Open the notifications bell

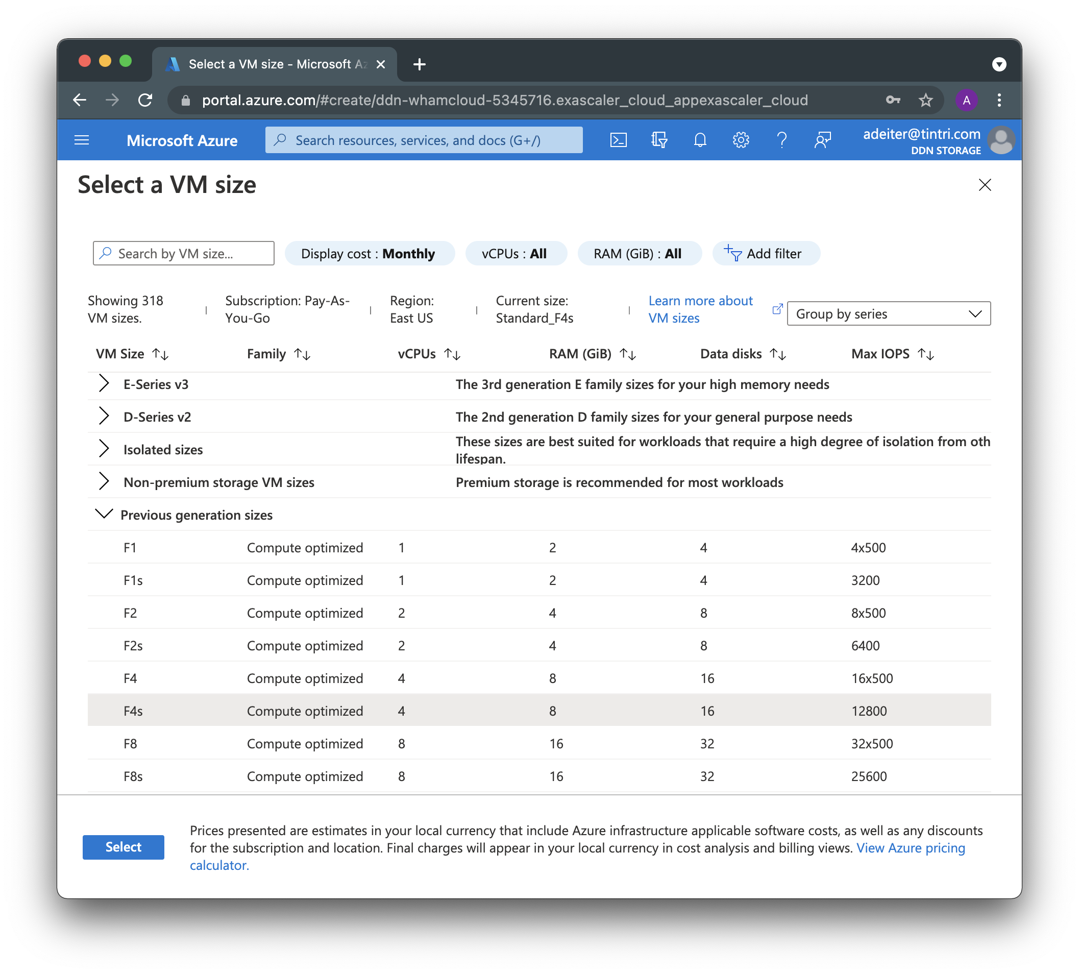(700, 140)
